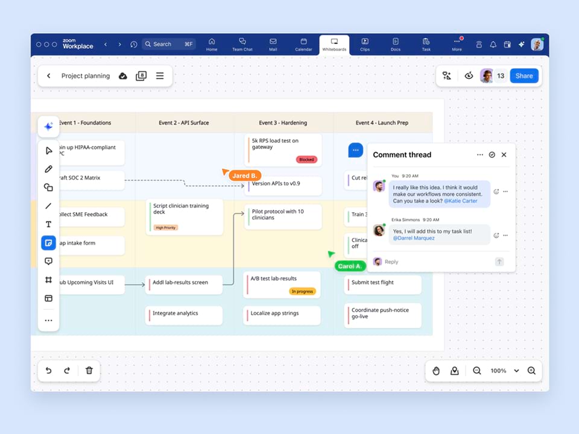Mark the comment thread as resolved

[492, 155]
